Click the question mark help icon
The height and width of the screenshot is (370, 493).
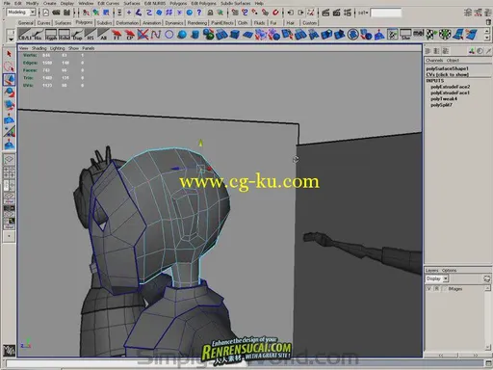(199, 13)
